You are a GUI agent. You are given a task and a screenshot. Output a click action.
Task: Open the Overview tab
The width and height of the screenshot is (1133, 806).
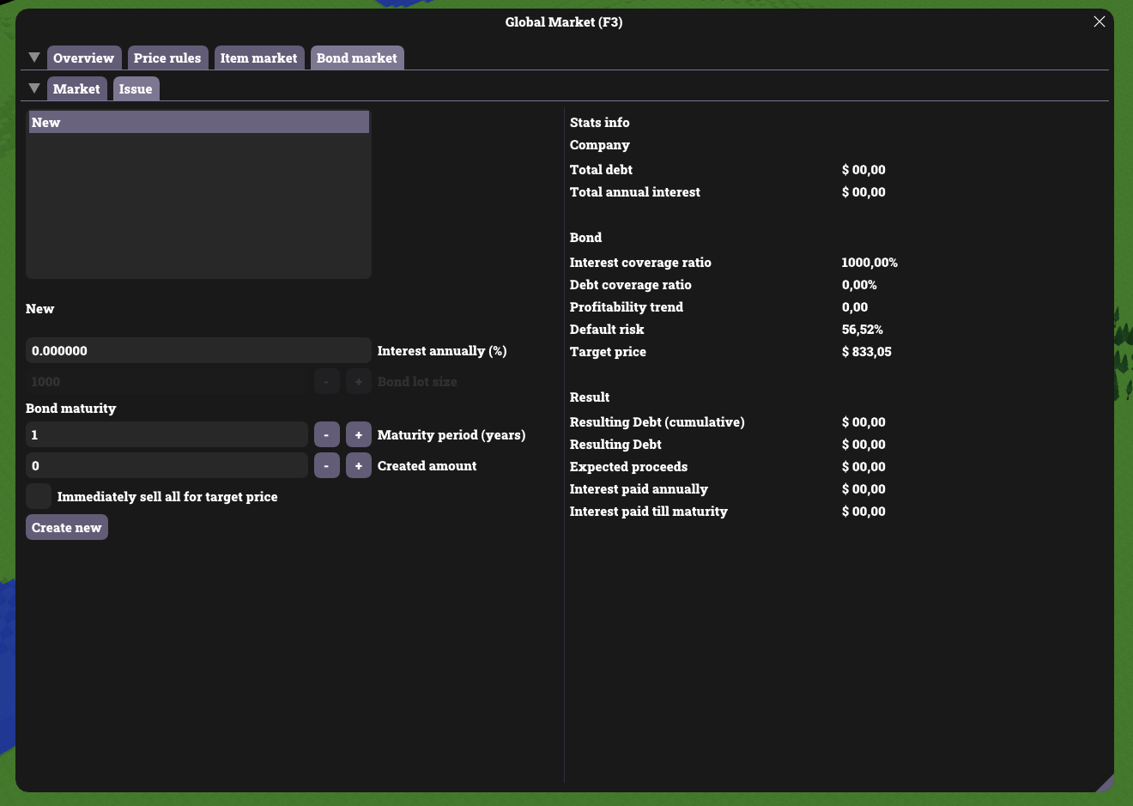[83, 58]
